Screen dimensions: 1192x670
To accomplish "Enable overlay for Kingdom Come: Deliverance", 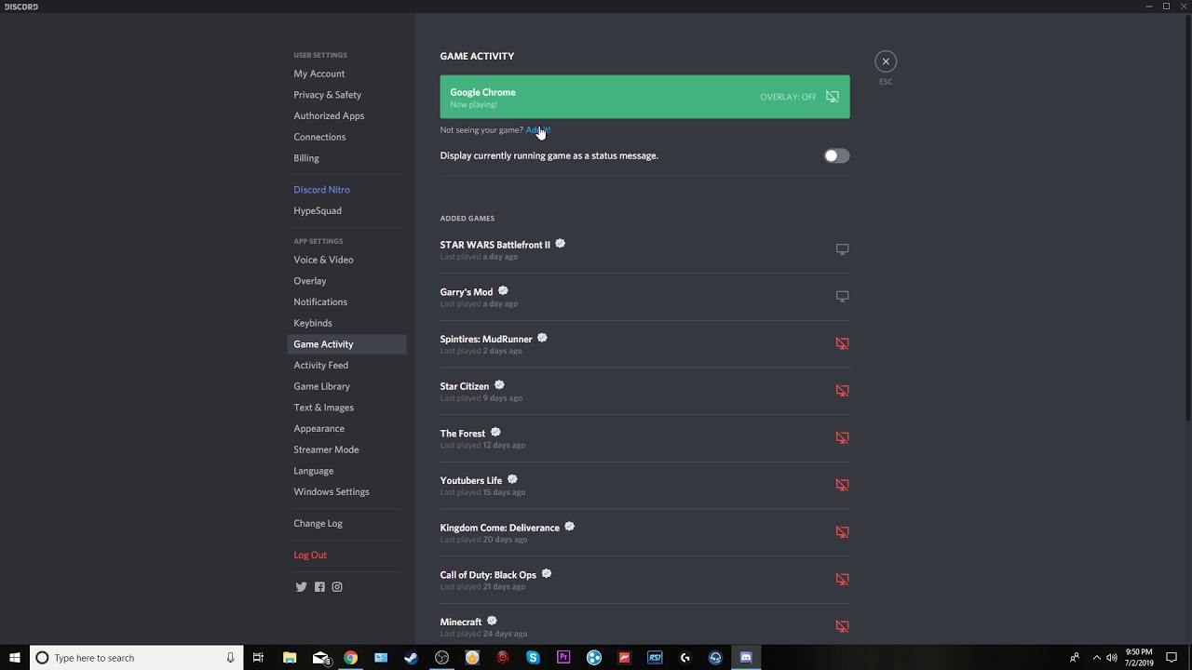I will pyautogui.click(x=842, y=532).
